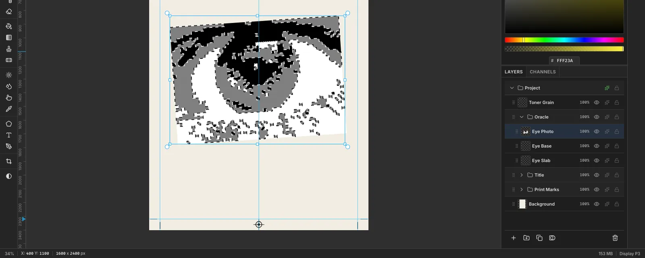Expand the Title group
Image resolution: width=645 pixels, height=258 pixels.
coord(522,175)
